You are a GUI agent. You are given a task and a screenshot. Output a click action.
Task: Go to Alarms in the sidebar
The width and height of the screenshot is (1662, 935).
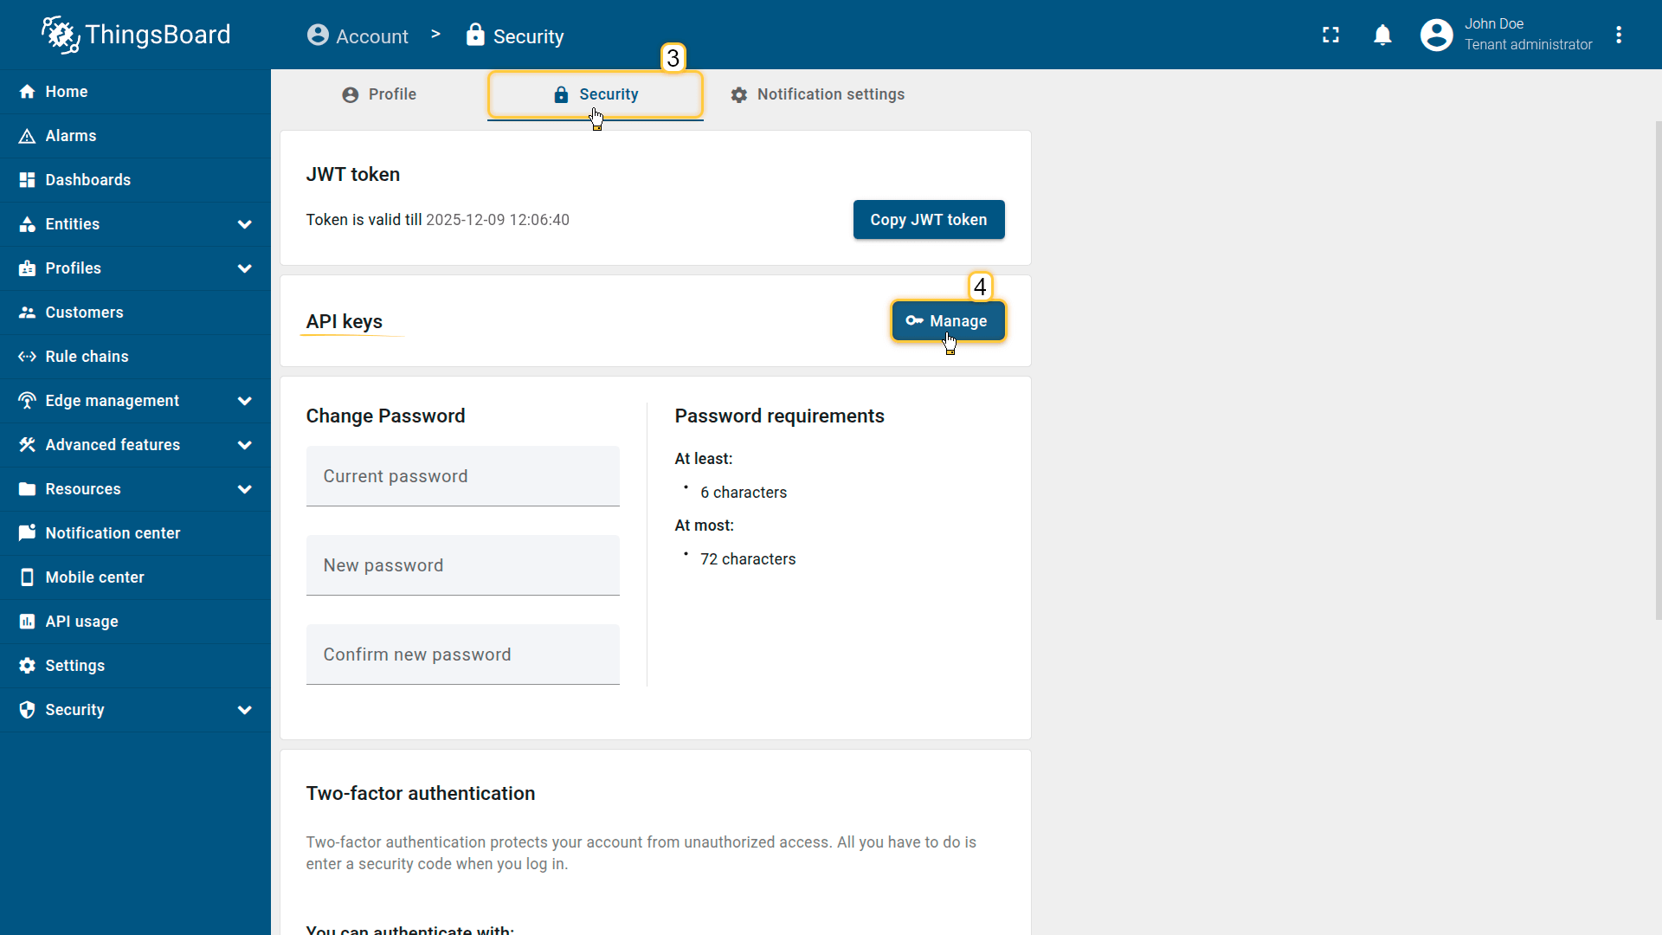click(71, 136)
